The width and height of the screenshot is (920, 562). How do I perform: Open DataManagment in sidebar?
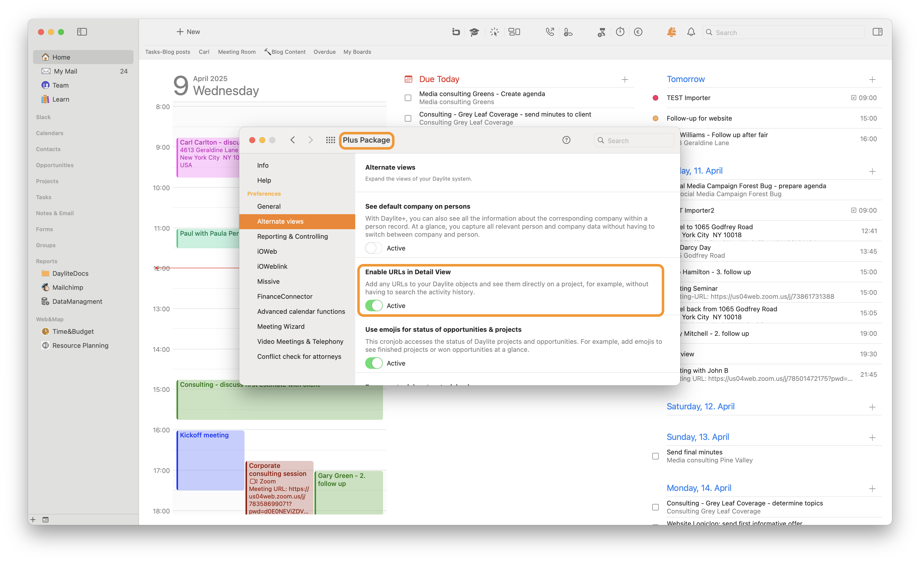tap(83, 301)
